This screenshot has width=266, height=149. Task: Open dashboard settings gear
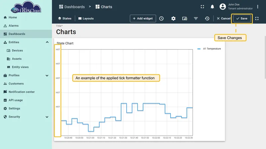(173, 19)
